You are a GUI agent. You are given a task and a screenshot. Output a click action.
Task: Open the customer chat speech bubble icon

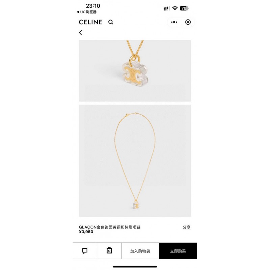point(85,251)
